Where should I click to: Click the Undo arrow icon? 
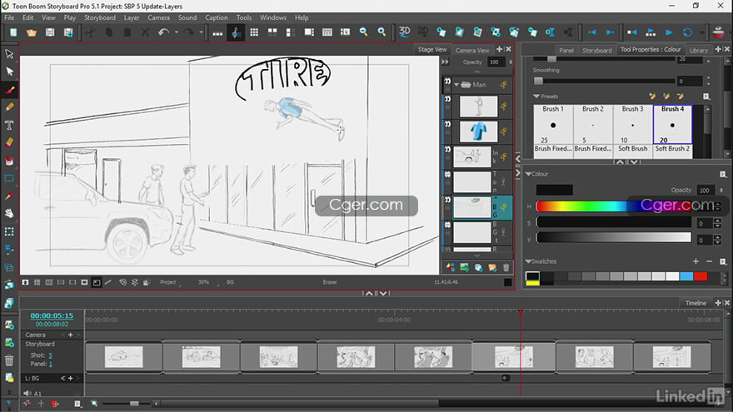click(163, 32)
